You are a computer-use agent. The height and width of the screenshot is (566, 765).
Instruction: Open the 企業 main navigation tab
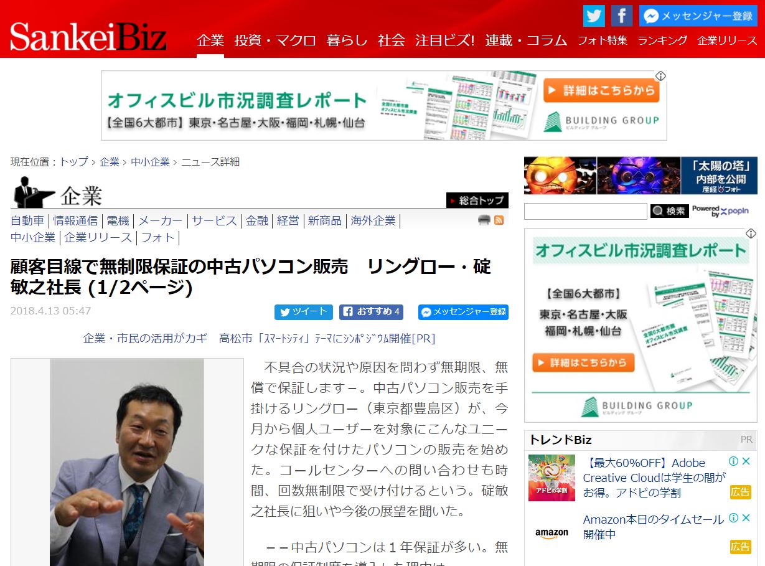210,40
